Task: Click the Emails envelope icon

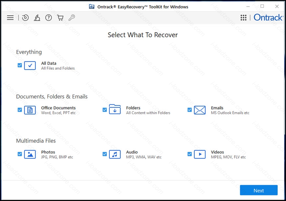Action: coord(200,110)
